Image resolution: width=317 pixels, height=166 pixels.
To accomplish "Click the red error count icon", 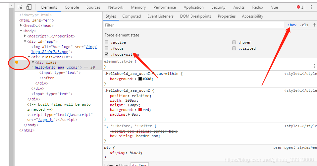I will (298, 7).
